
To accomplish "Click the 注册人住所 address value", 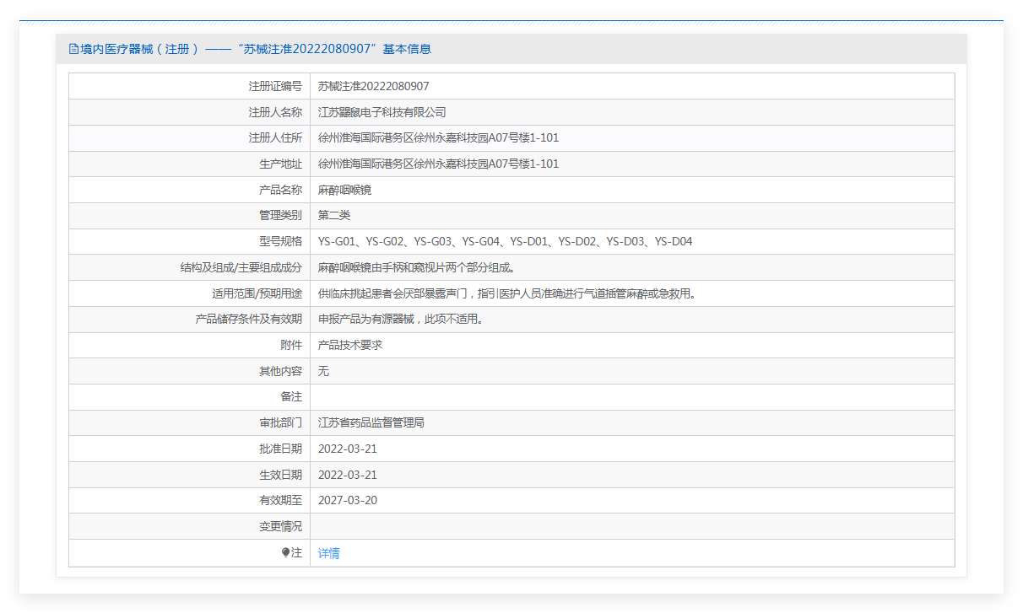I will tap(438, 137).
